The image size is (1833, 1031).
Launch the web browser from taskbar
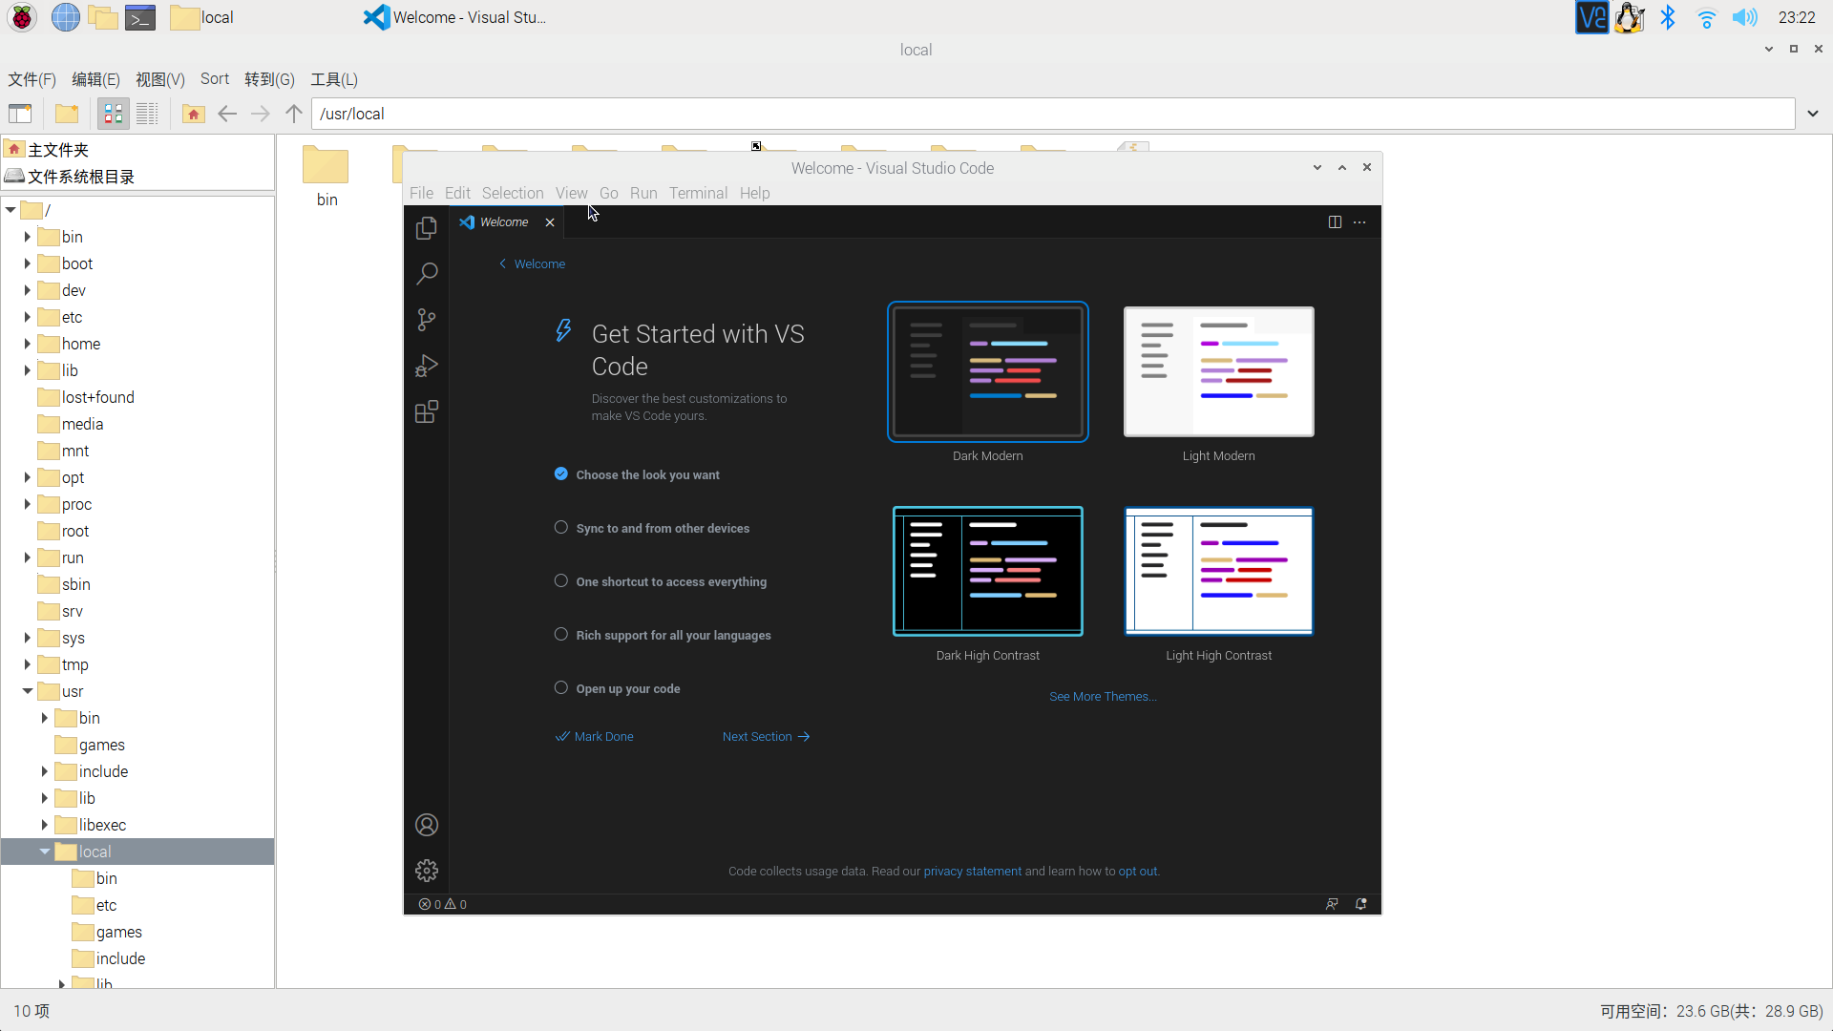tap(65, 17)
